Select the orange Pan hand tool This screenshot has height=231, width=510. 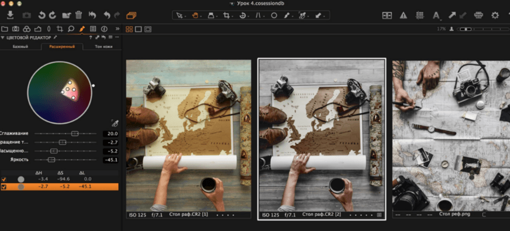pos(195,15)
